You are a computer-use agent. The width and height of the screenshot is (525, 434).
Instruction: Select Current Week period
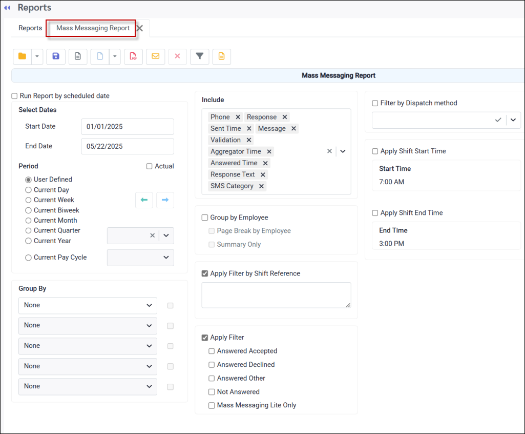(x=29, y=200)
